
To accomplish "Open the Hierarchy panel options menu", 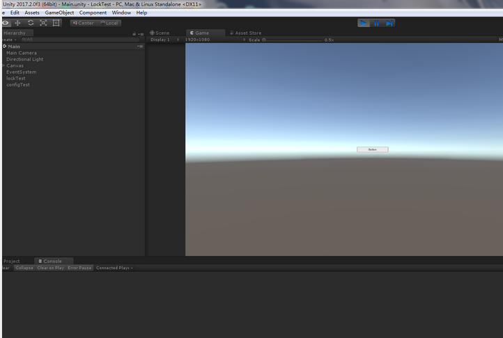I will 141,34.
